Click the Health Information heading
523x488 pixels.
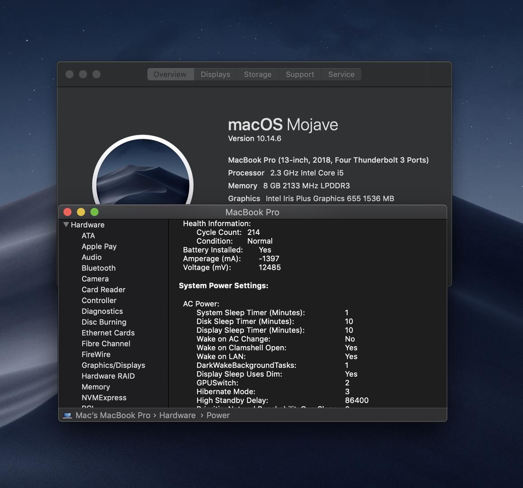[x=217, y=224]
